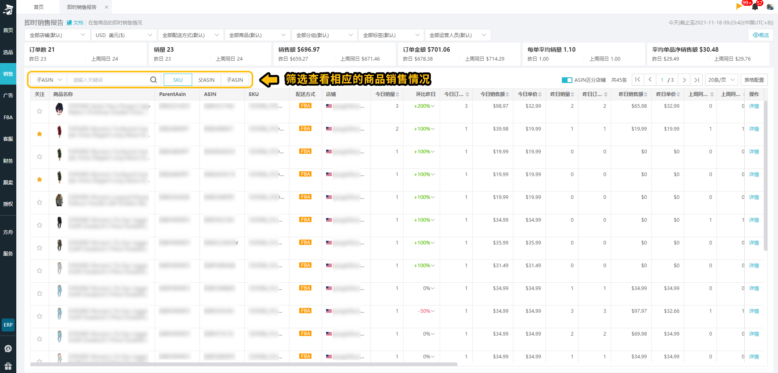This screenshot has height=373, width=778.
Task: Sort by 昨日销售额 column arrows
Action: tap(646, 94)
